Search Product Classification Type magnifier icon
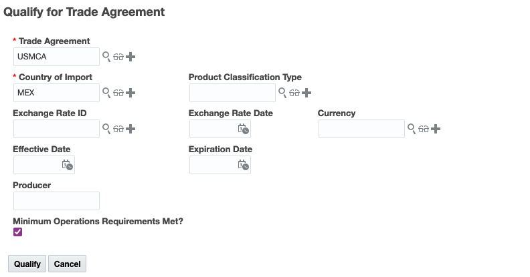The image size is (530, 277). click(282, 93)
